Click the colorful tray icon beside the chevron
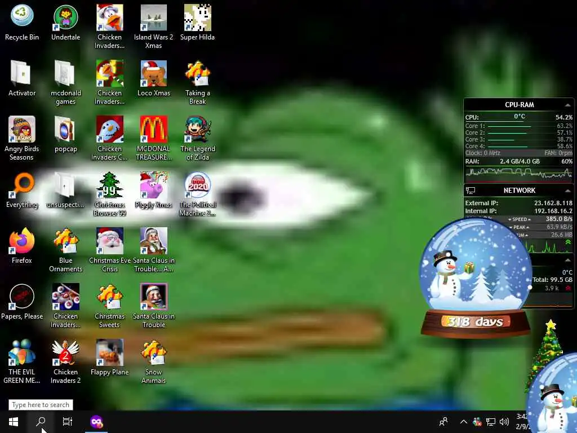The height and width of the screenshot is (433, 577). pyautogui.click(x=477, y=422)
